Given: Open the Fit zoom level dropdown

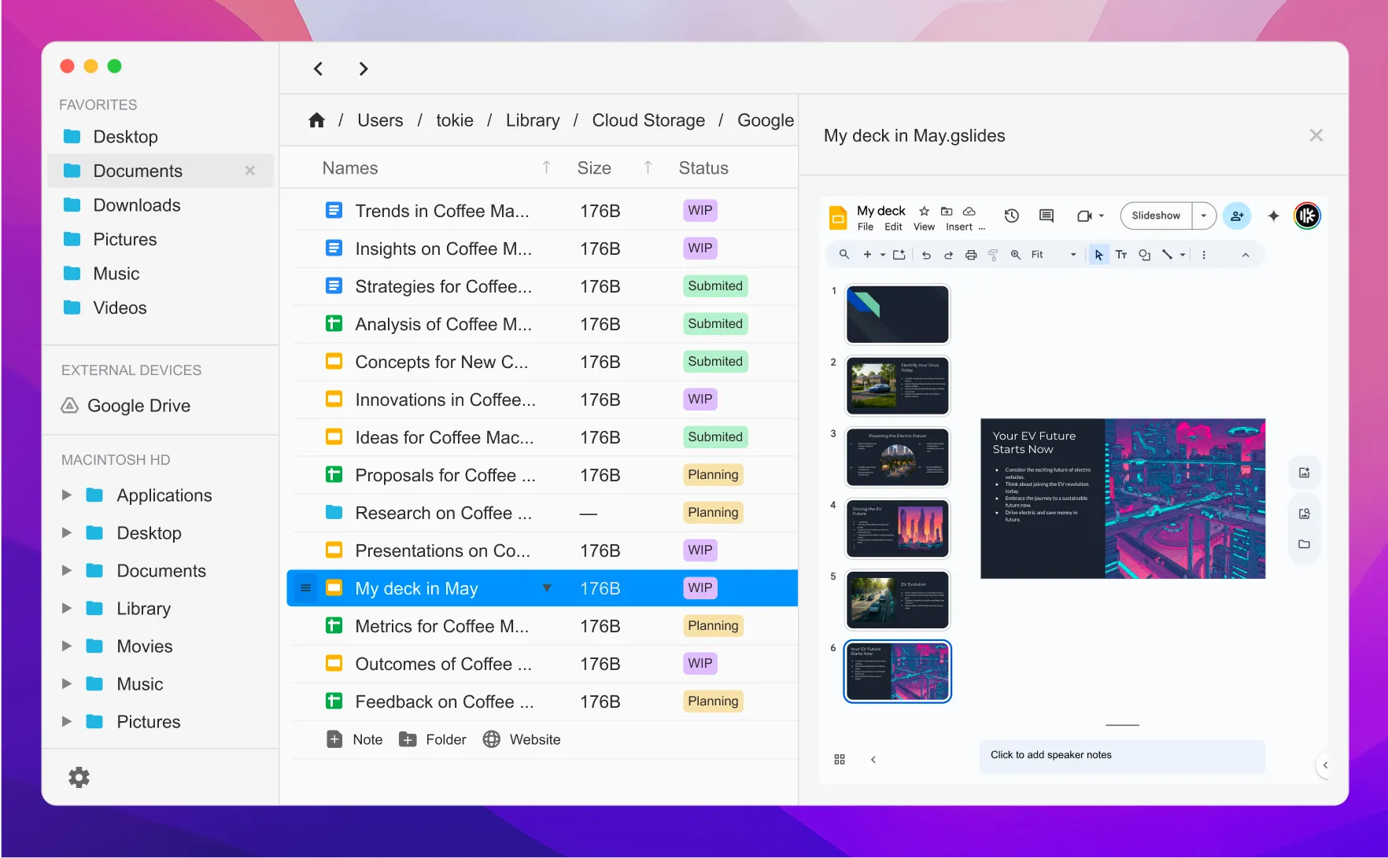Looking at the screenshot, I should pos(1054,255).
